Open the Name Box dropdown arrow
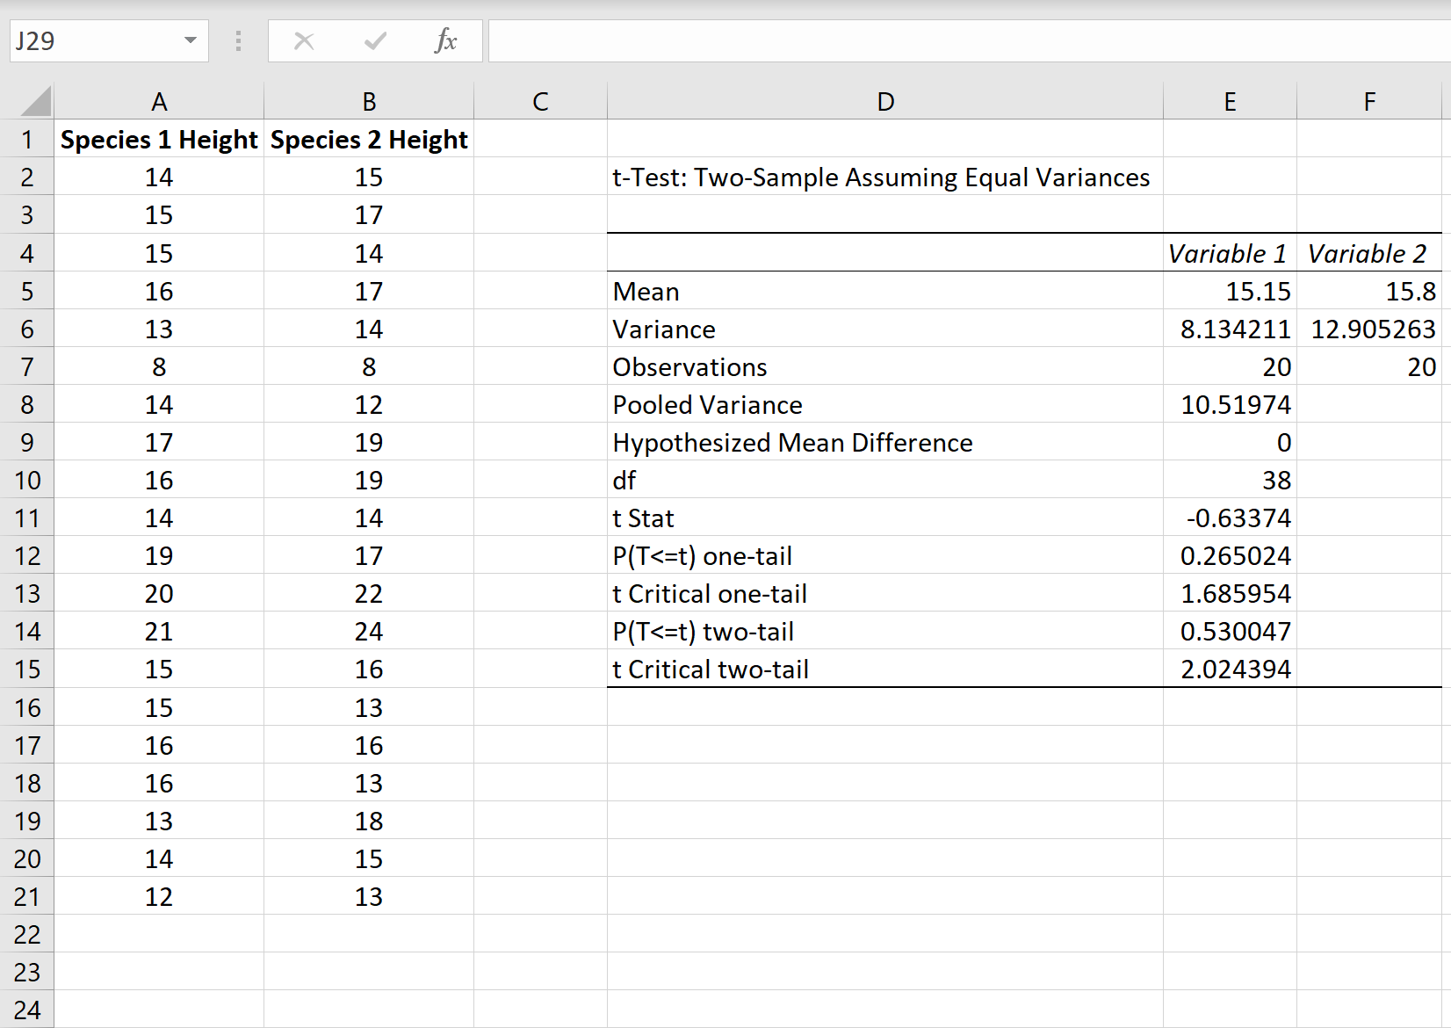1451x1028 pixels. [x=188, y=40]
